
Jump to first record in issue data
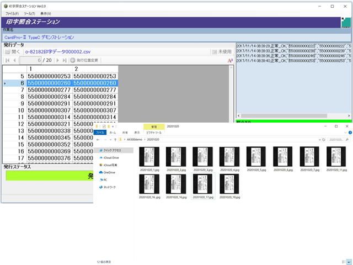tap(7, 60)
